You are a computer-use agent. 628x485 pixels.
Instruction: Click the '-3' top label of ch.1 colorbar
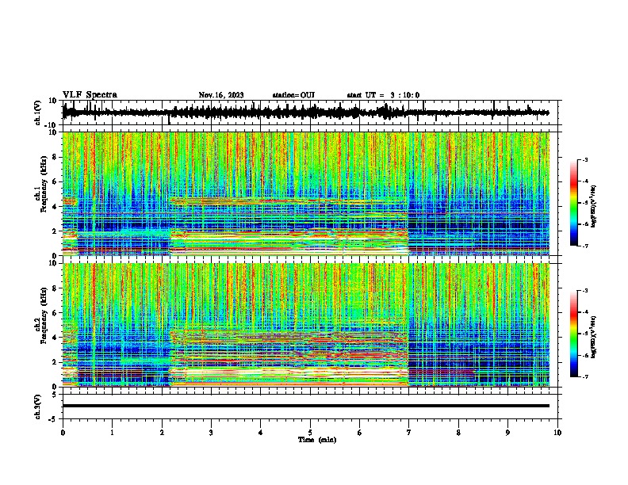tap(584, 160)
